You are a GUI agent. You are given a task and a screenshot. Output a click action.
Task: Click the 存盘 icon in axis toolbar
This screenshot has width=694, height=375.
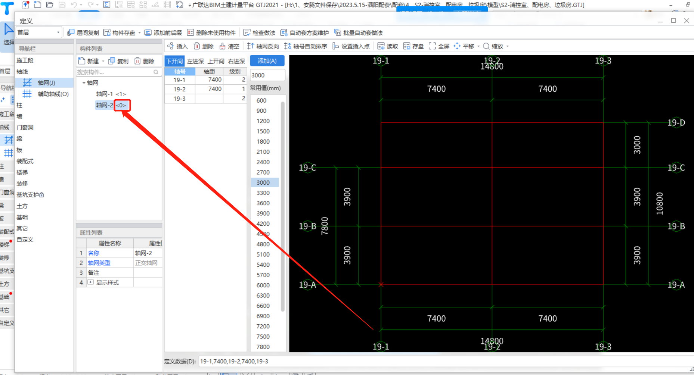point(407,46)
